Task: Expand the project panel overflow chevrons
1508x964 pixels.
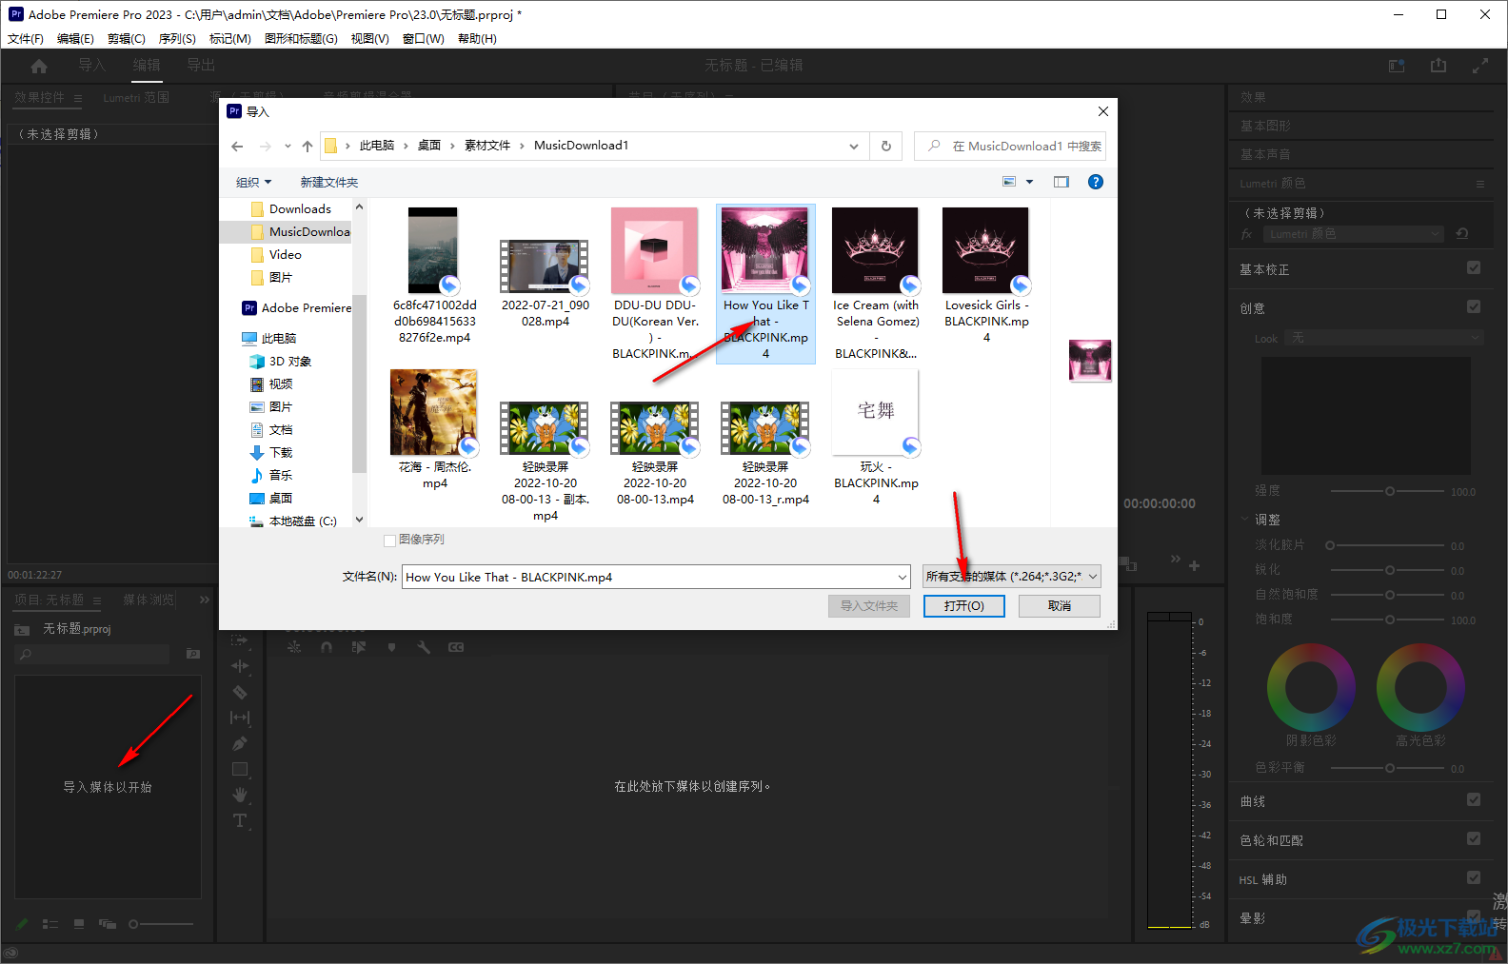Action: pos(205,600)
